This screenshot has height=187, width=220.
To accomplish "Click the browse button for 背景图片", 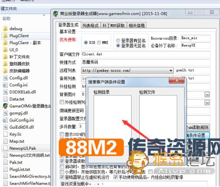I will tap(207, 95).
